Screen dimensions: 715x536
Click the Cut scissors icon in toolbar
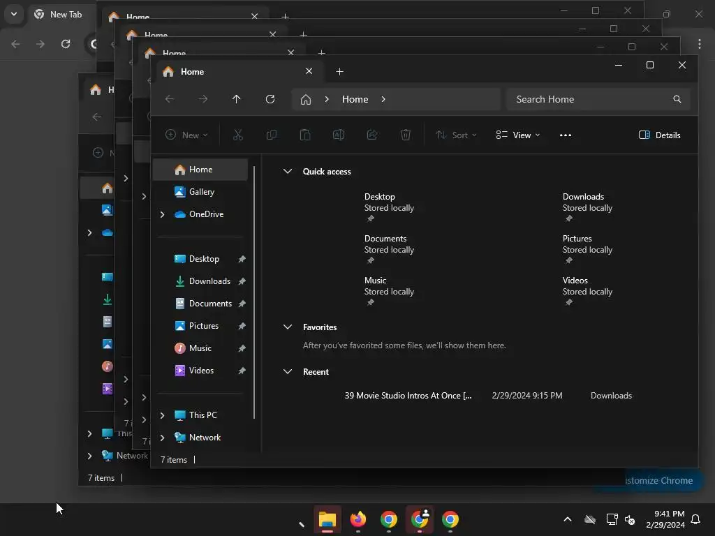(x=237, y=135)
